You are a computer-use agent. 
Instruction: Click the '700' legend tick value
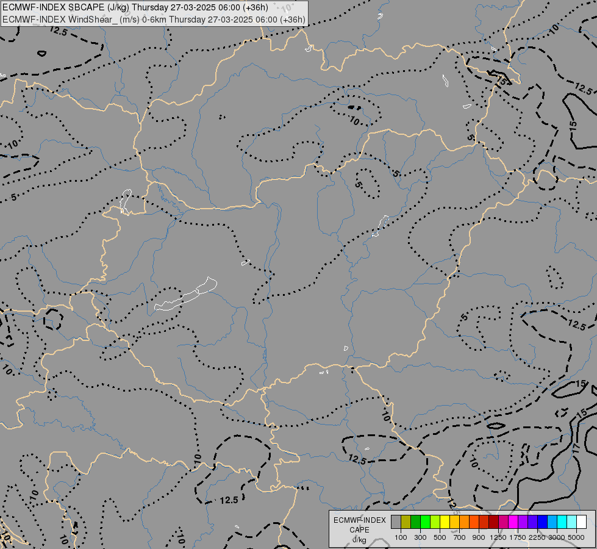point(460,537)
